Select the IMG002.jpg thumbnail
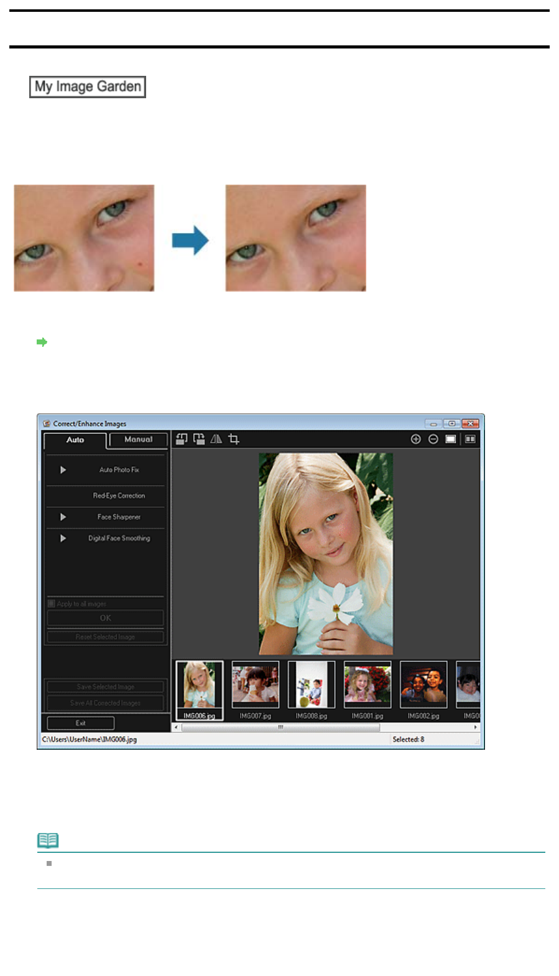 point(423,684)
